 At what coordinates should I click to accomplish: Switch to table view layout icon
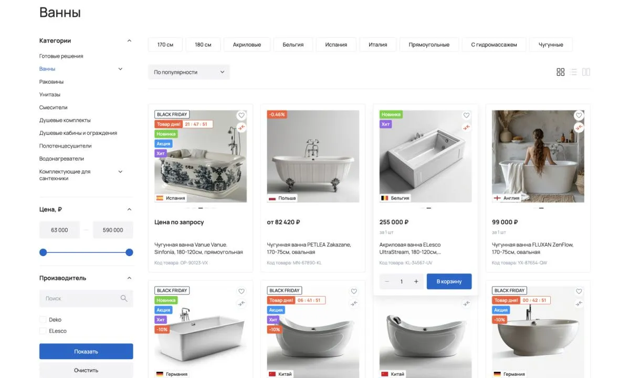586,72
